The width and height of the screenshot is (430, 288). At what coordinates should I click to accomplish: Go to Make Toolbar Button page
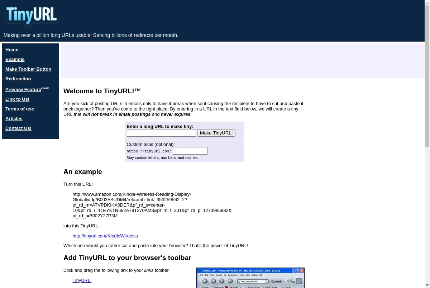[28, 69]
